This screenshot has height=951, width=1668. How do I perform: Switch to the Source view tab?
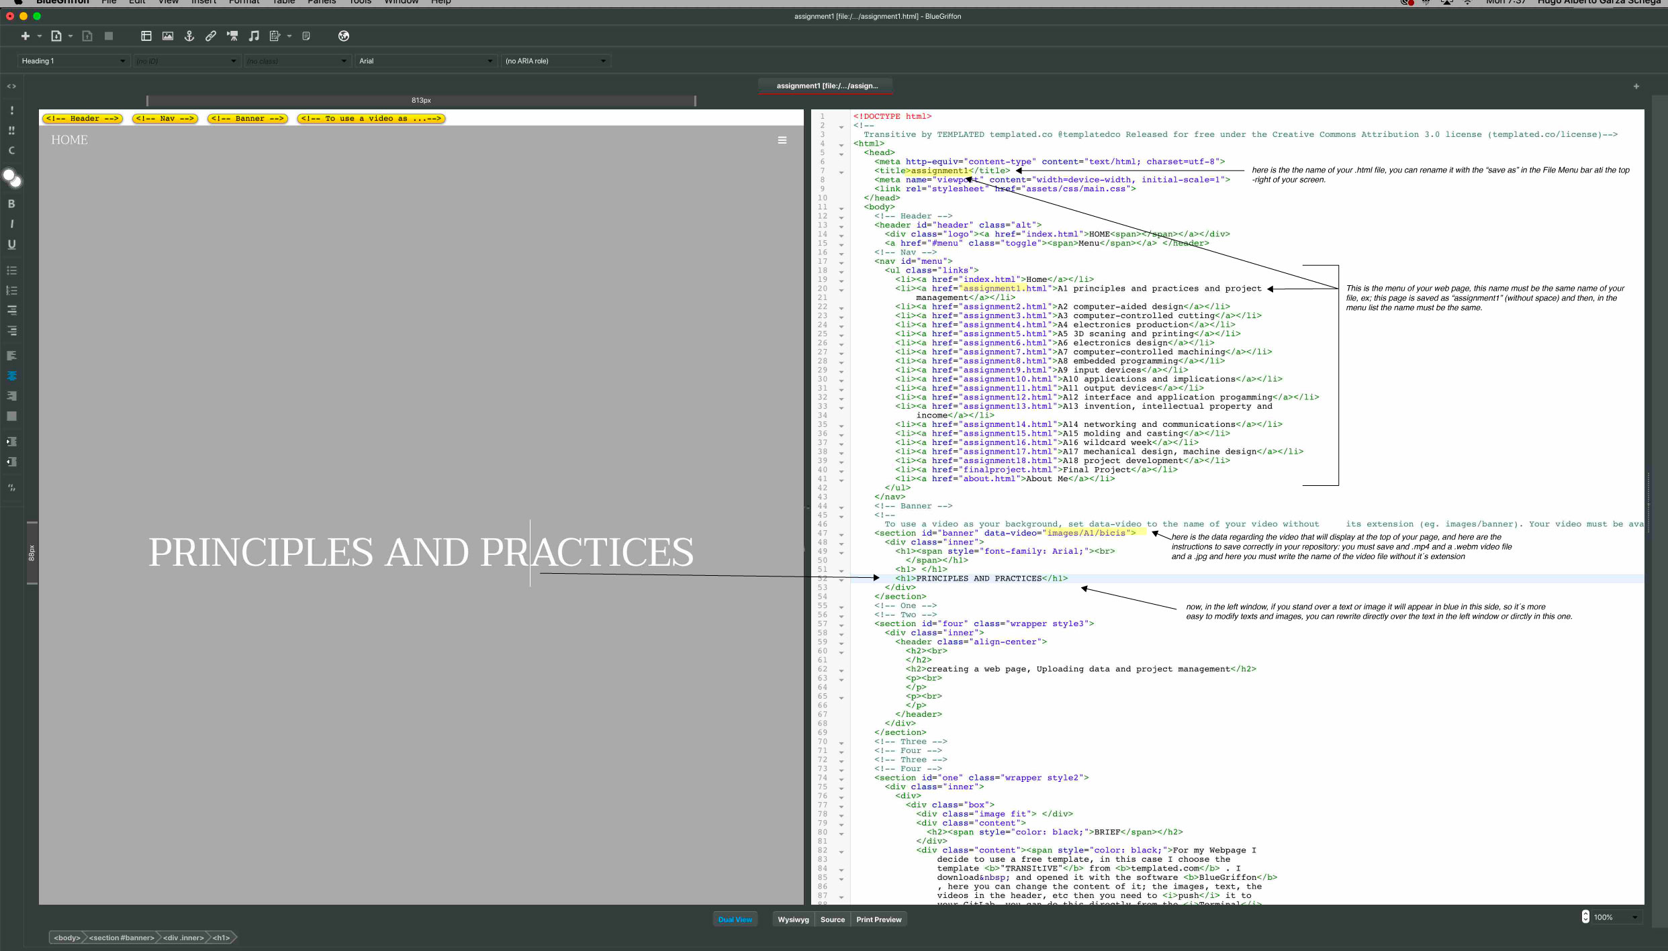click(832, 919)
